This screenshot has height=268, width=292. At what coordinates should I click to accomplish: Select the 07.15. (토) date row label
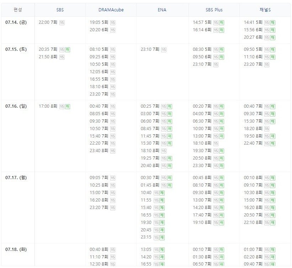pyautogui.click(x=16, y=49)
